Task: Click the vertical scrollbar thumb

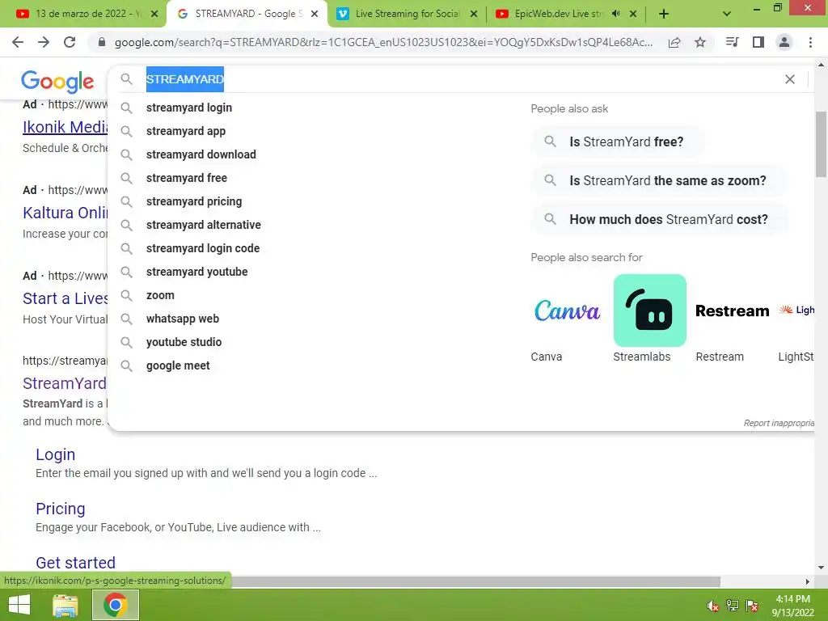Action: [x=821, y=144]
